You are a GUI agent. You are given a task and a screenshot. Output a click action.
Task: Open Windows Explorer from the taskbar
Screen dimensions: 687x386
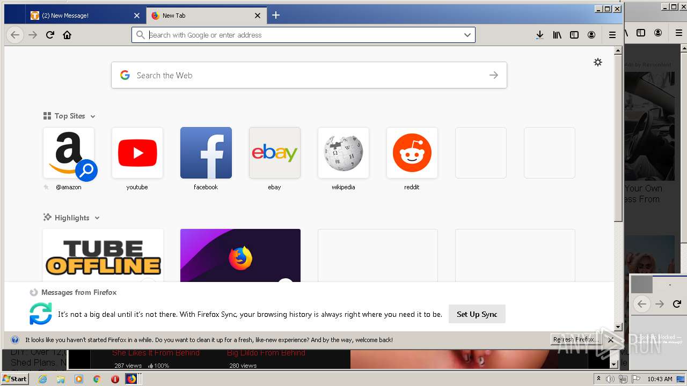[61, 379]
